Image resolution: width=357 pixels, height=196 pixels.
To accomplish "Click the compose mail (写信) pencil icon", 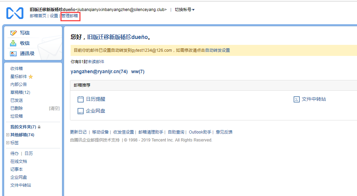I will 13,33.
